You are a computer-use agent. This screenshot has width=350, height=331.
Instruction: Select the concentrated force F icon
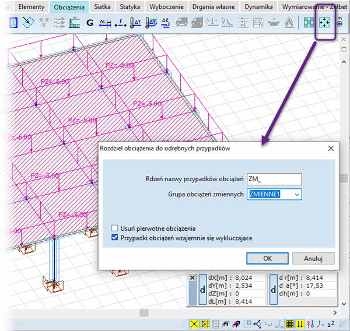click(x=121, y=24)
